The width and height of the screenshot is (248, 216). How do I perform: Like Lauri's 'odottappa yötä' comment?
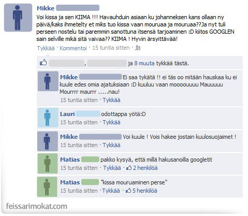111,122
